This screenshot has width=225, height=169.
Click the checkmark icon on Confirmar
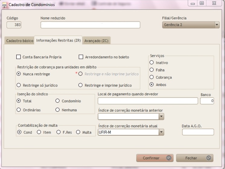tap(169, 158)
